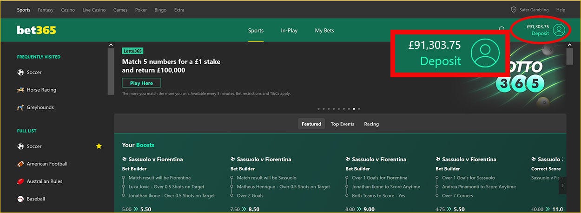Click the Deposit link in the header
581x213 pixels.
[540, 33]
